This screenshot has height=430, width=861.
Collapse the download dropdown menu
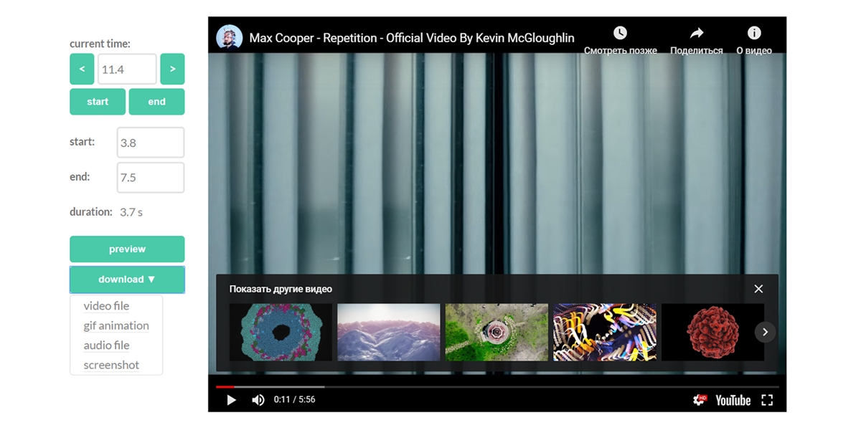click(127, 279)
